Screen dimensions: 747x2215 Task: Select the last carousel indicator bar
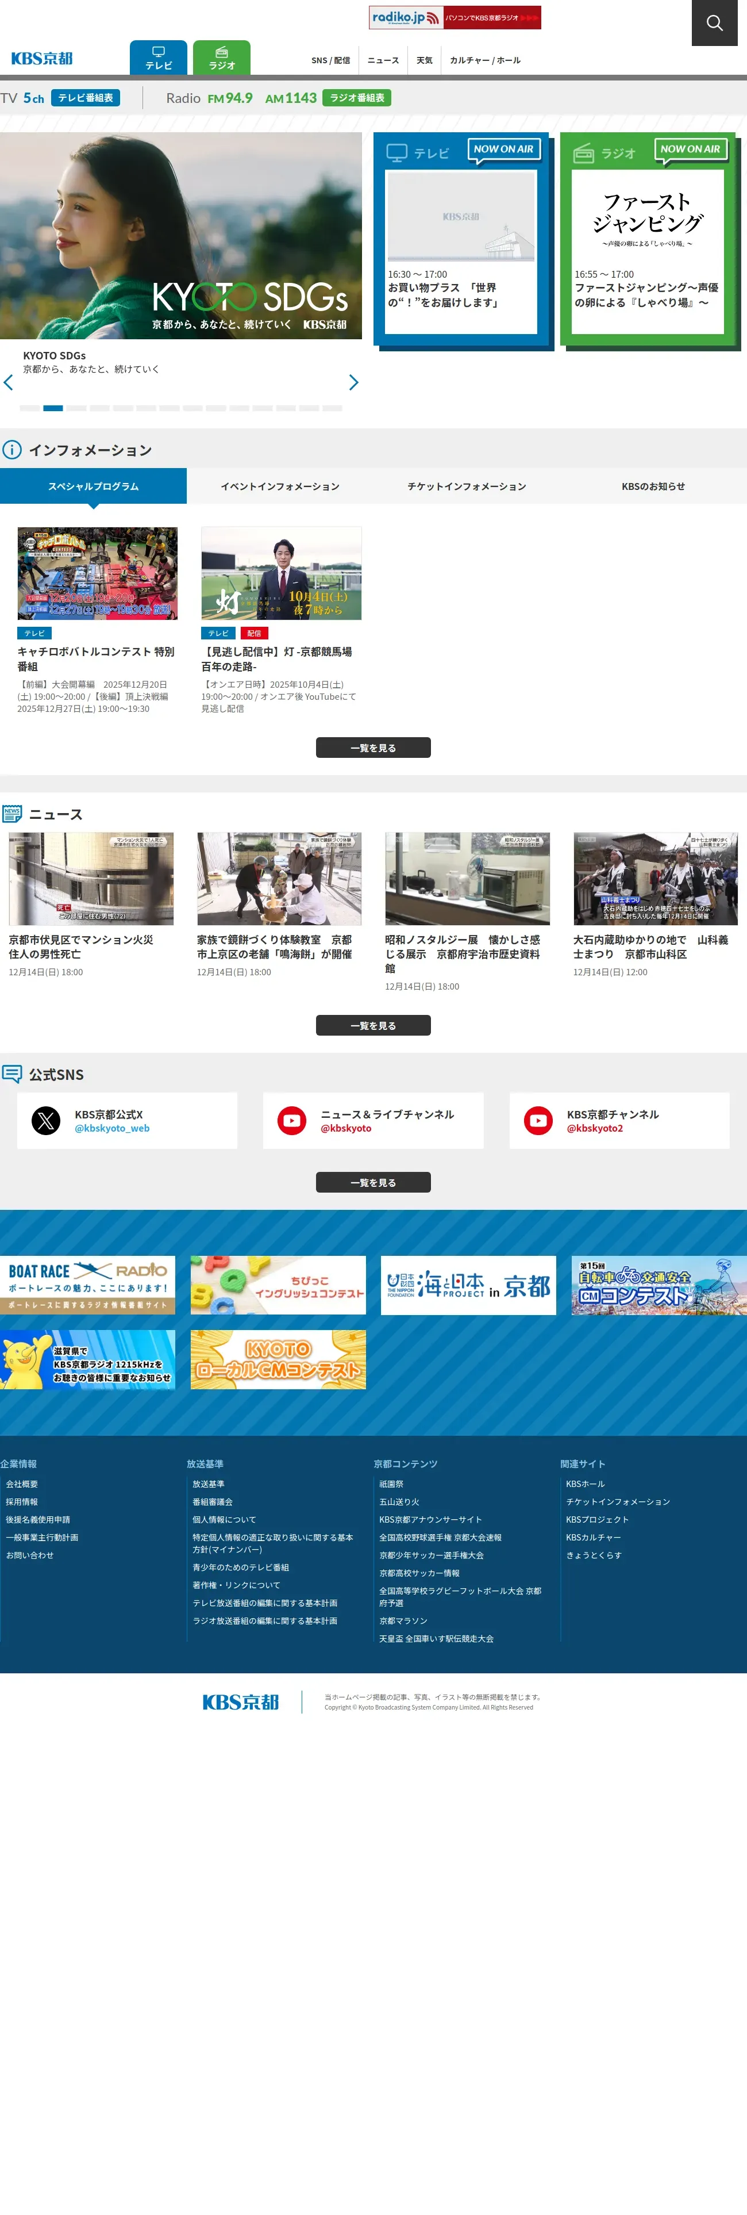click(332, 408)
